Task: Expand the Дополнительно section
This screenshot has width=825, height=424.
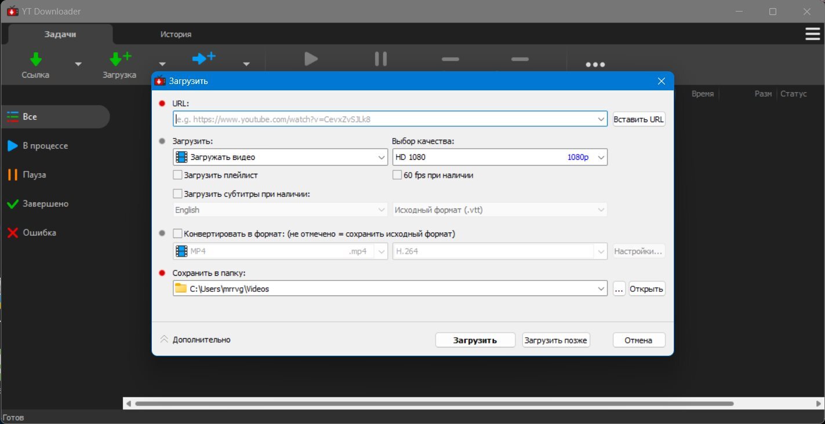Action: (x=195, y=339)
